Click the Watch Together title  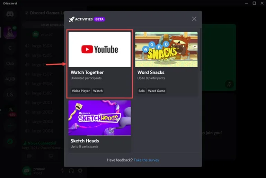(87, 72)
